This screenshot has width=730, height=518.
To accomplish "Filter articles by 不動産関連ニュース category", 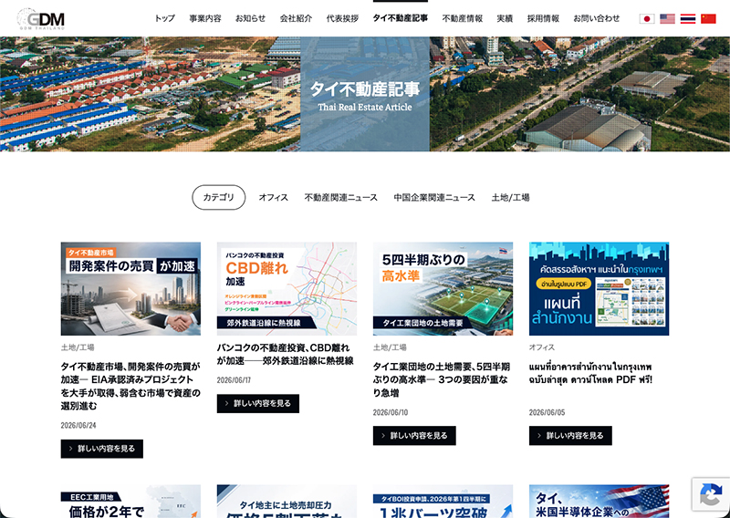I will click(x=340, y=197).
